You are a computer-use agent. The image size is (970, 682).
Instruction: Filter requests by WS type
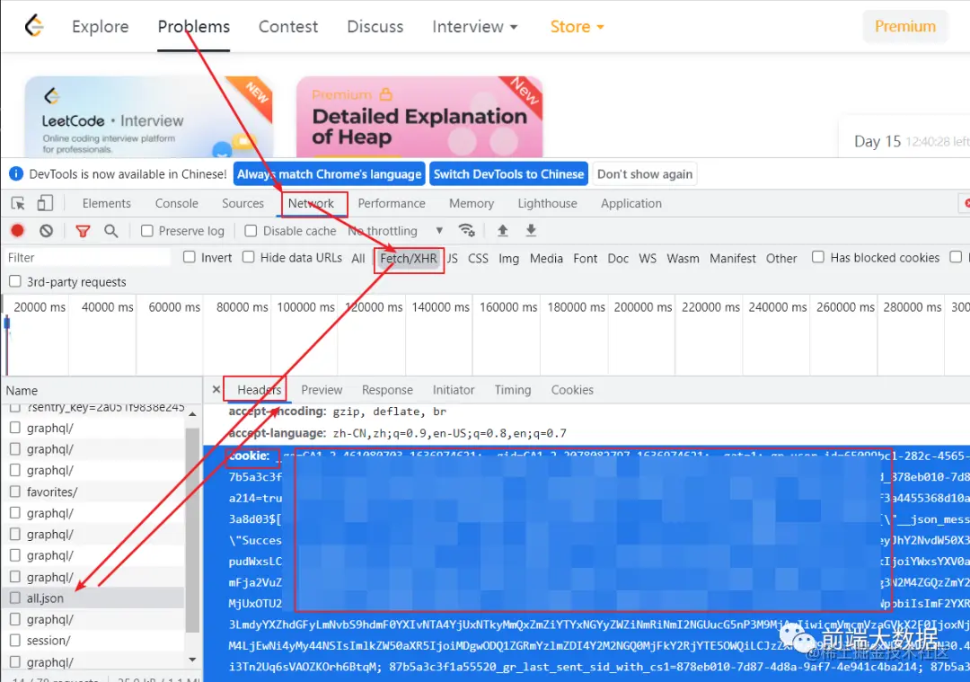click(647, 258)
